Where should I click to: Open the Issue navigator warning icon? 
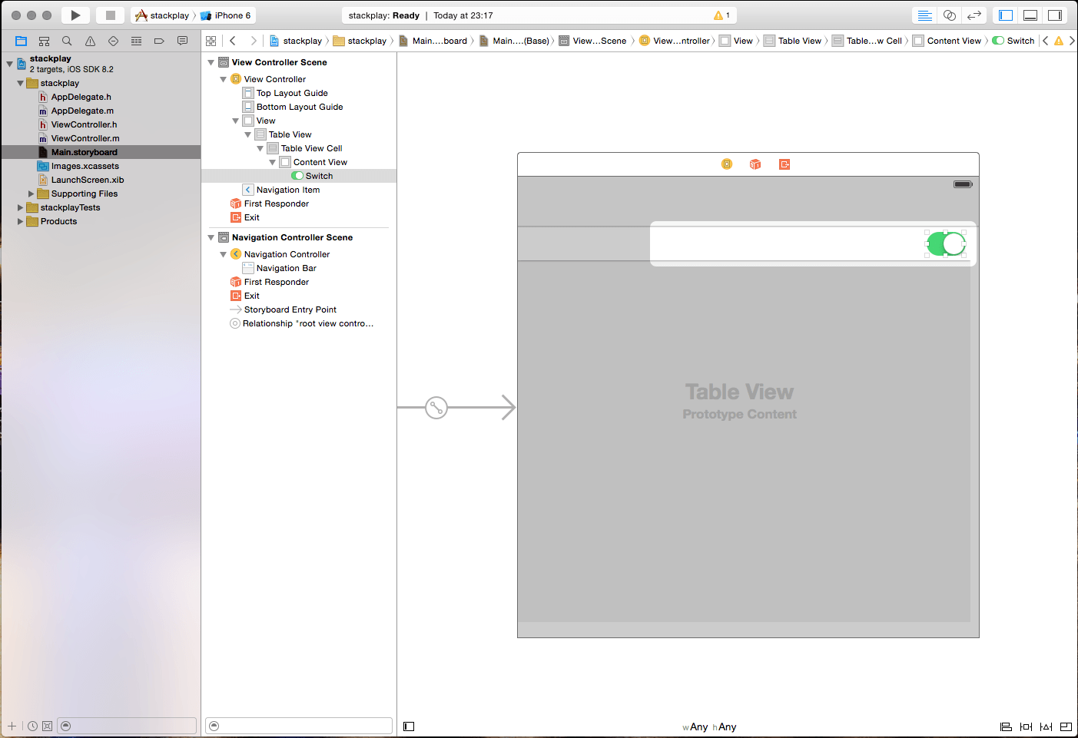pos(90,41)
